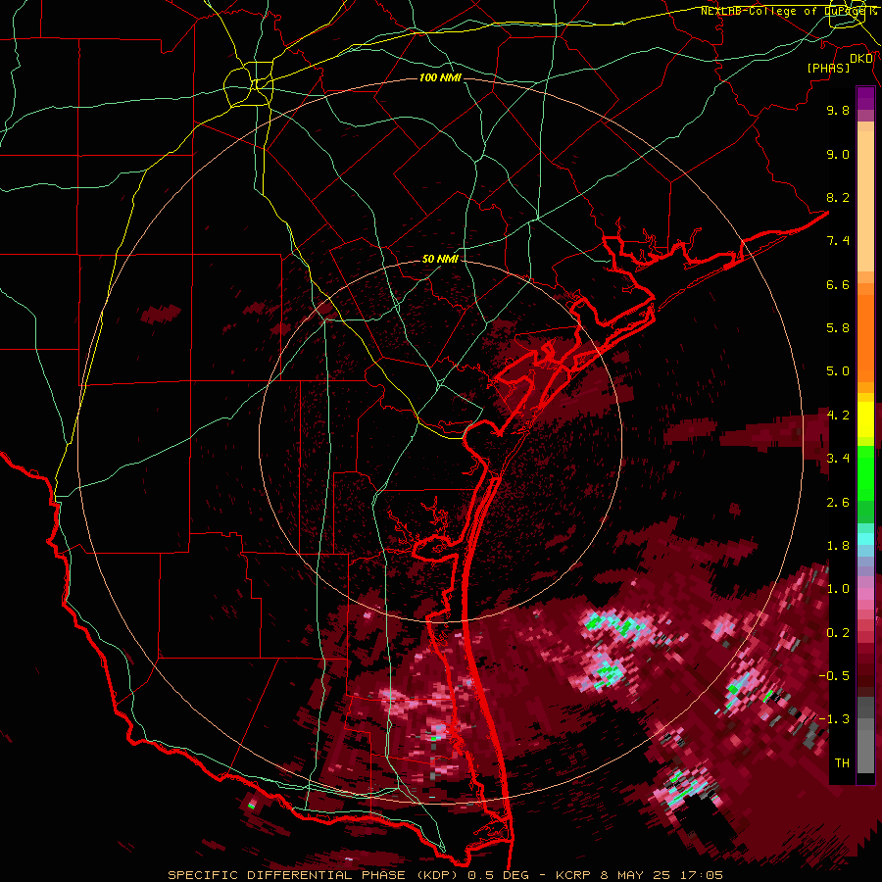Click the 9.0 value on the color scale
The width and height of the screenshot is (882, 882).
(838, 154)
